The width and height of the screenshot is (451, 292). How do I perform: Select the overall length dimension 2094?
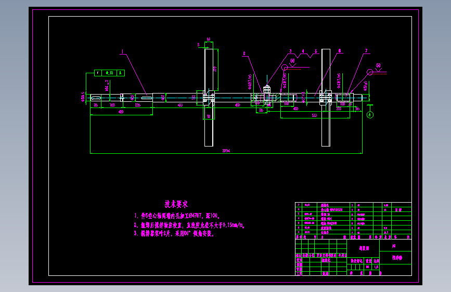click(x=226, y=151)
